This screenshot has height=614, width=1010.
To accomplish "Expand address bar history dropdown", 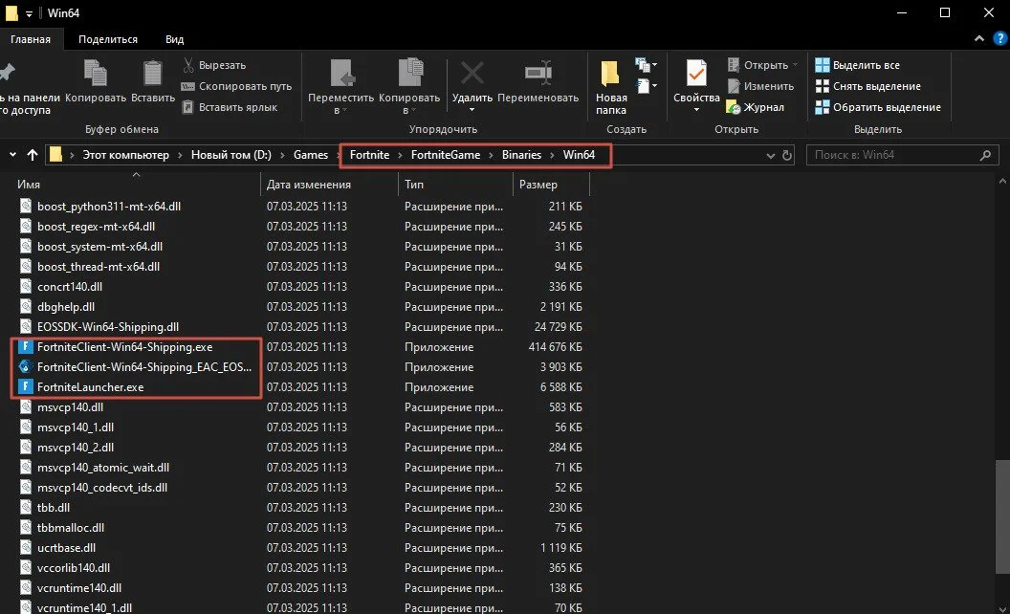I will [x=770, y=155].
